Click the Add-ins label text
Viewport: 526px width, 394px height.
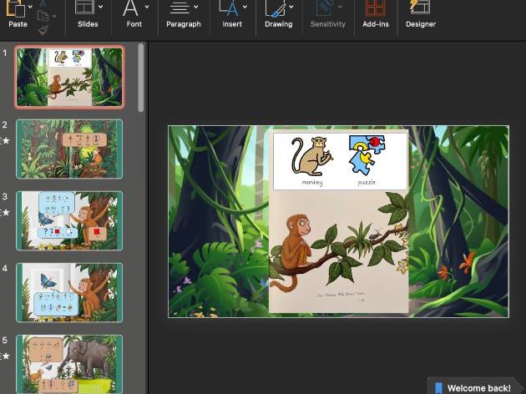376,24
